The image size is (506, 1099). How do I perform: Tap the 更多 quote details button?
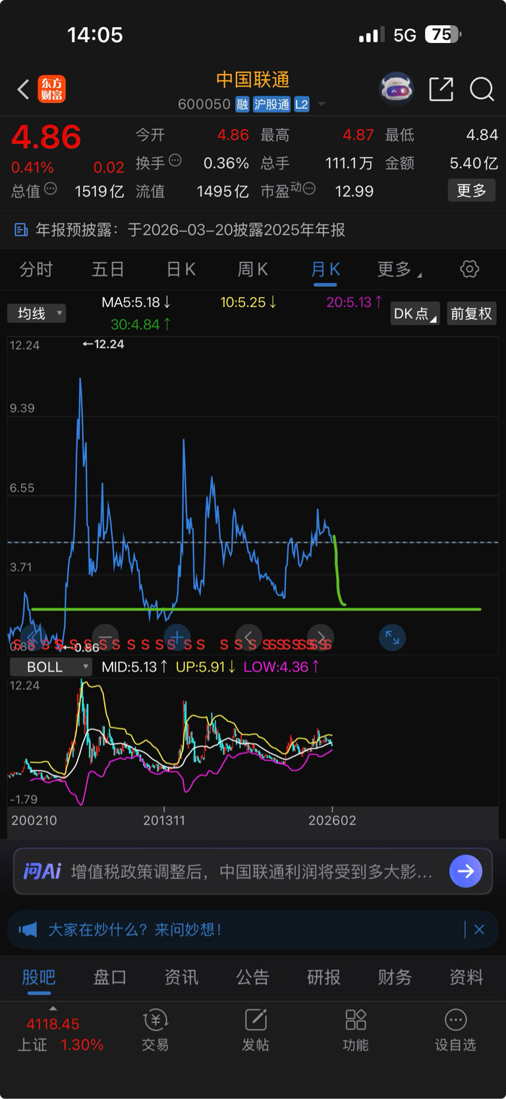472,190
